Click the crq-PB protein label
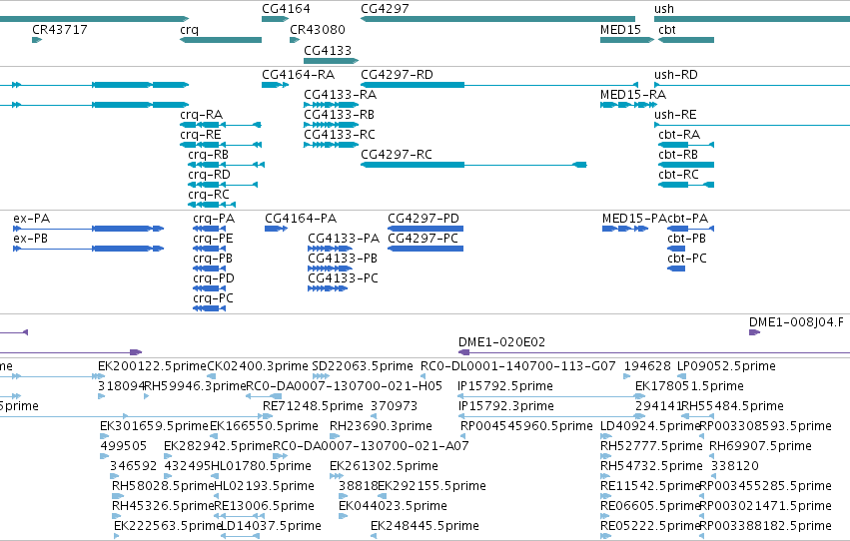The width and height of the screenshot is (850, 541). tap(213, 259)
